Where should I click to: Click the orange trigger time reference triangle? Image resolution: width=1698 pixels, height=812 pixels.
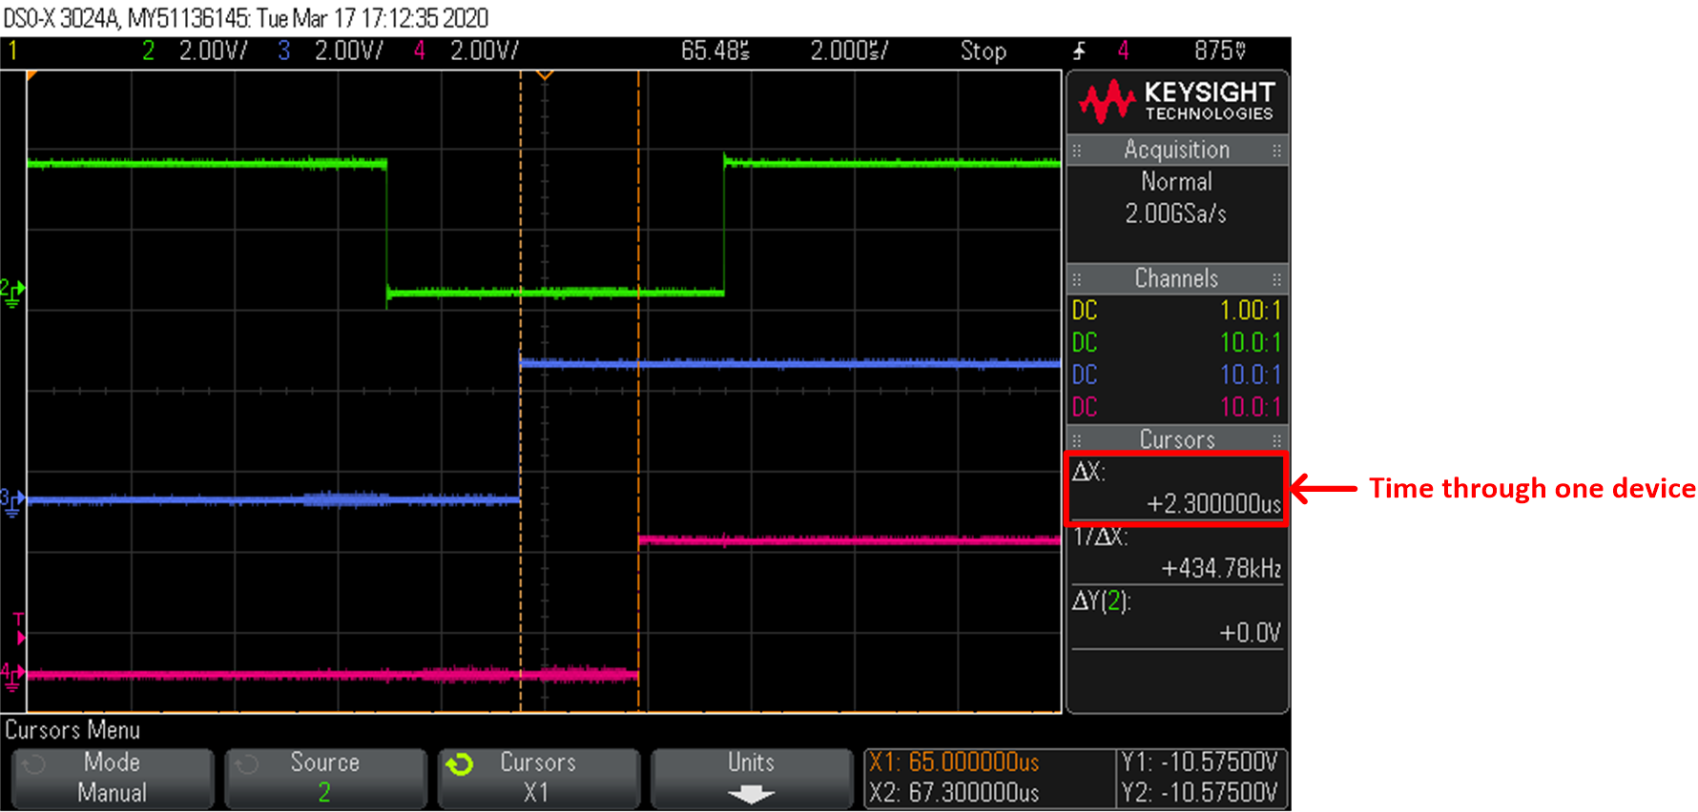pyautogui.click(x=544, y=74)
